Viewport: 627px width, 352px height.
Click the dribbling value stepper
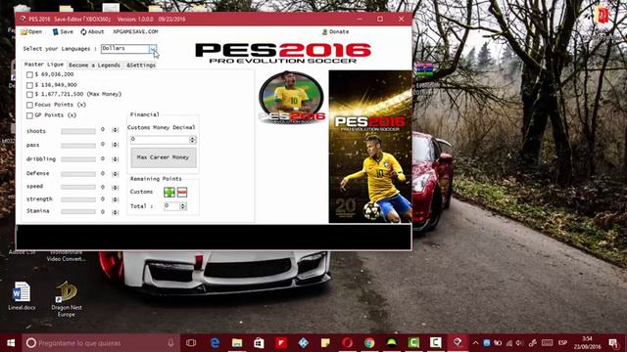pos(116,159)
